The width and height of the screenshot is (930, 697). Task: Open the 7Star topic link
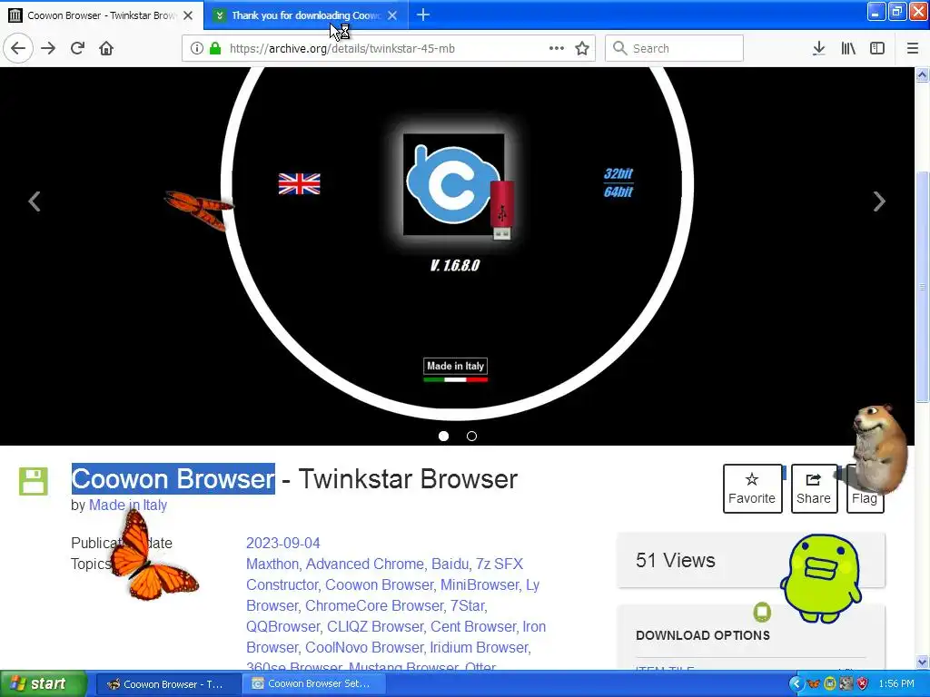pos(468,605)
